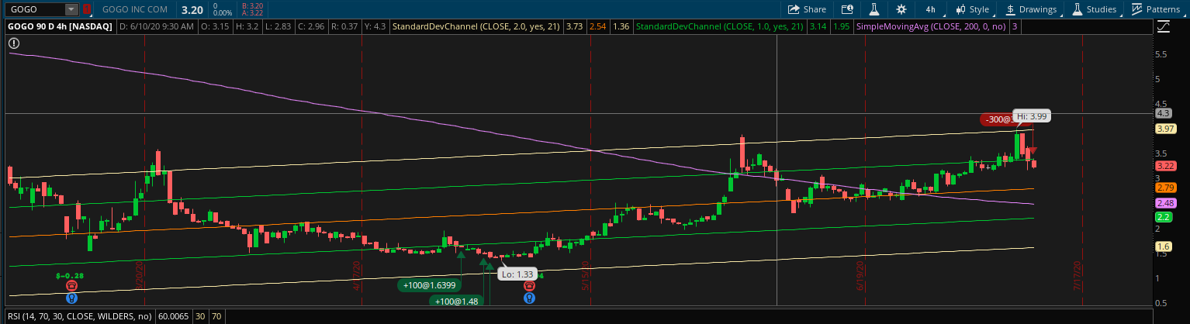This screenshot has height=324, width=1190.
Task: Open the Drawings menu
Action: [1031, 9]
